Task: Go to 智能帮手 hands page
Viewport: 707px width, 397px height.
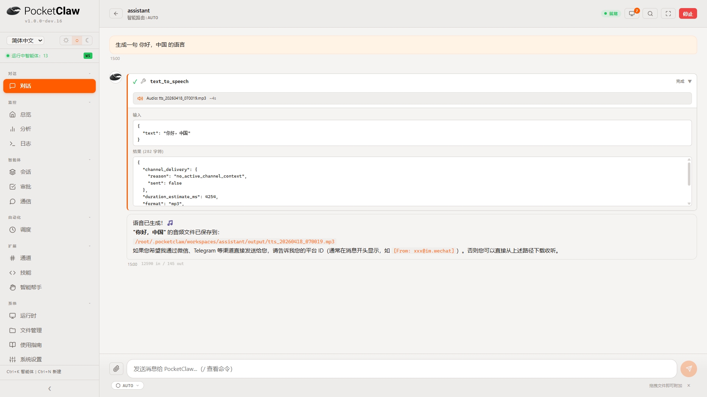Action: [49, 287]
